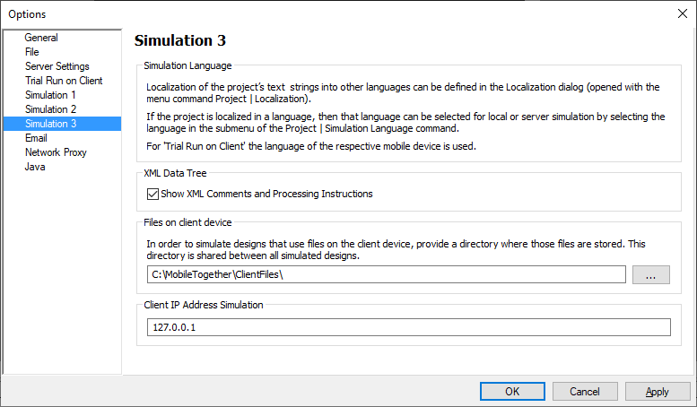Click the Client IP Address field
This screenshot has width=697, height=407.
408,327
